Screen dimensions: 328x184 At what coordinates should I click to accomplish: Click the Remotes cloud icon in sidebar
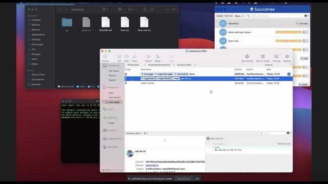(105, 118)
